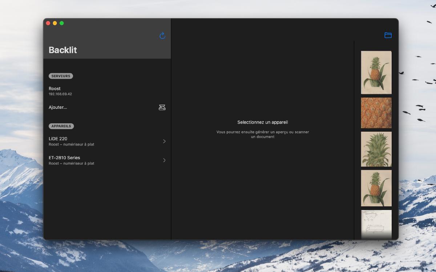Image resolution: width=436 pixels, height=272 pixels.
Task: Open the scans folder icon
Action: click(x=388, y=35)
